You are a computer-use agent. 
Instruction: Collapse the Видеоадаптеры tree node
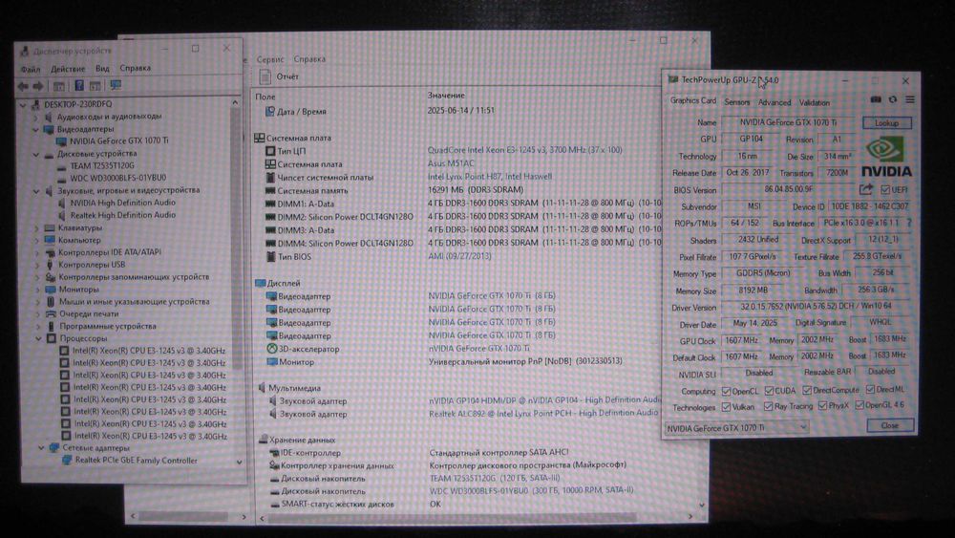tap(36, 129)
